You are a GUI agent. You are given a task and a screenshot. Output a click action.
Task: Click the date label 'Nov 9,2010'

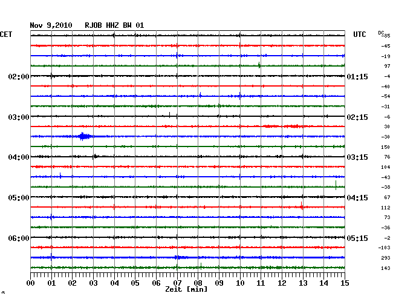click(x=51, y=25)
